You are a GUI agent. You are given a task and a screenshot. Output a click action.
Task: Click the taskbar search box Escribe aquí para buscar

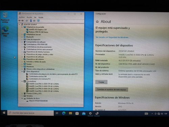(x=30, y=113)
